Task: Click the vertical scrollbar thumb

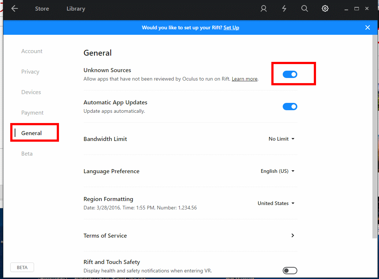Action: (375, 137)
